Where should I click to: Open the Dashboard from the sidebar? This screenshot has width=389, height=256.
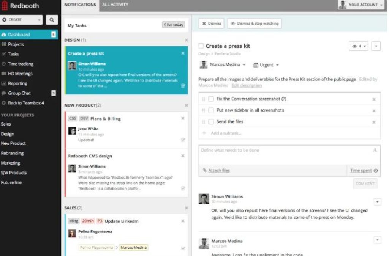click(x=29, y=35)
